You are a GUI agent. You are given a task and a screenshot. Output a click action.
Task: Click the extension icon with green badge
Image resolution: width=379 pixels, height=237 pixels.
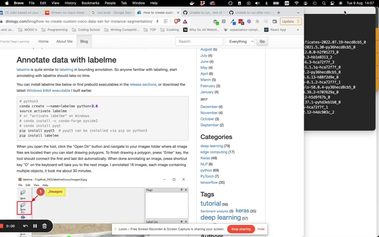coord(215,22)
